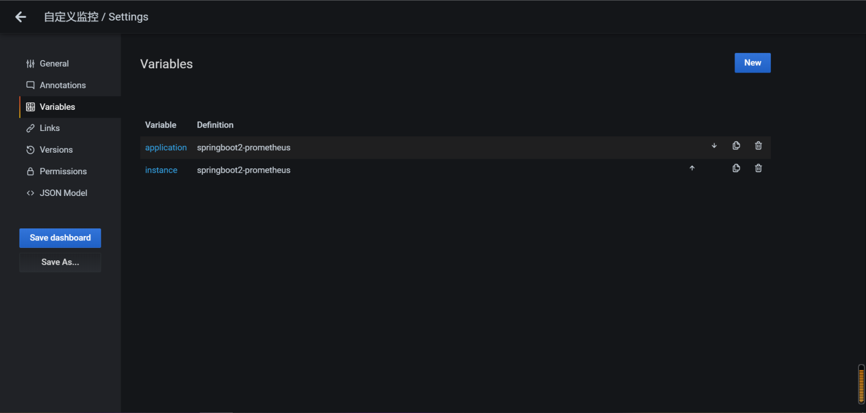Viewport: 866px width, 413px height.
Task: Open the application variable editor link
Action: click(x=166, y=147)
